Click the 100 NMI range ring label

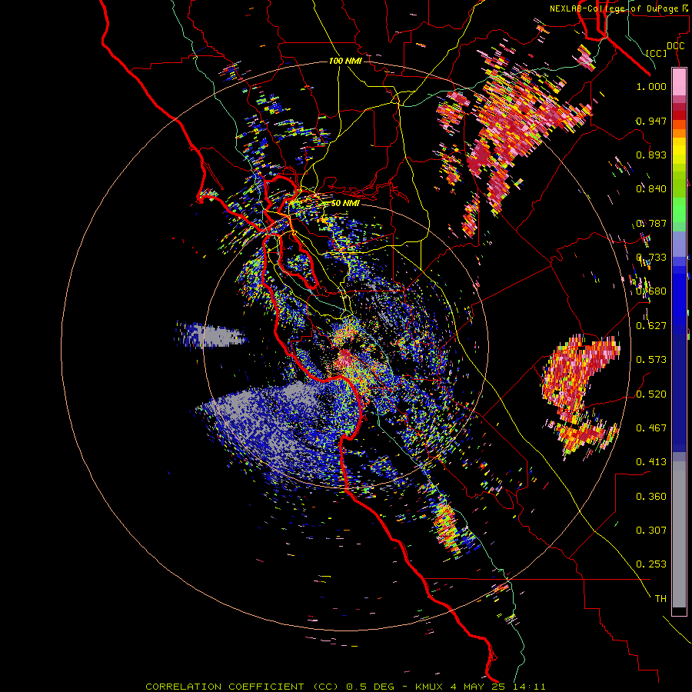pos(345,61)
